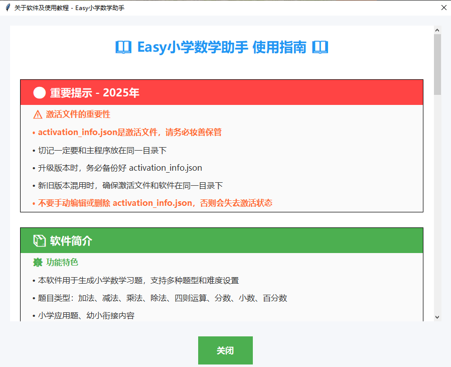This screenshot has height=367, width=451.
Task: Click the up arrow of the scrollbar
Action: pos(437,29)
